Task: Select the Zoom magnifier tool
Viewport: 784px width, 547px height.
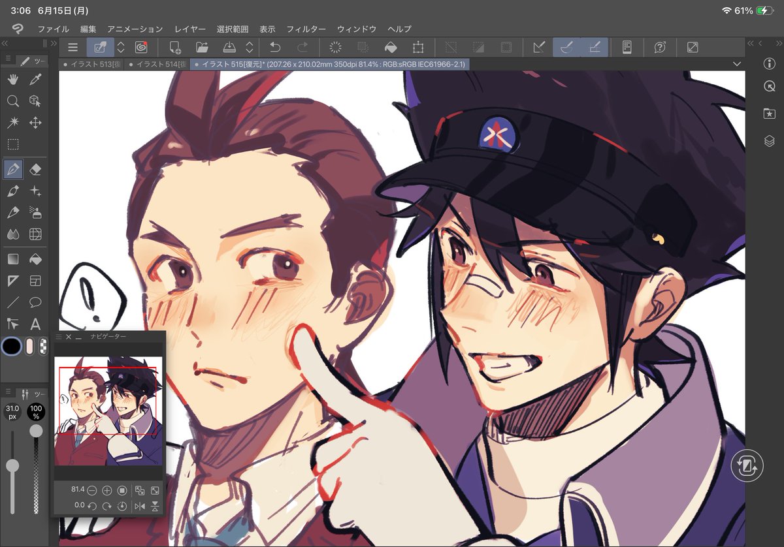Action: pyautogui.click(x=12, y=101)
